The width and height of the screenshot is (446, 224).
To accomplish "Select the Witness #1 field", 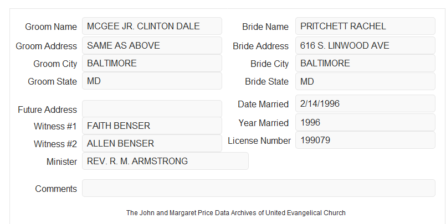I will pos(152,126).
